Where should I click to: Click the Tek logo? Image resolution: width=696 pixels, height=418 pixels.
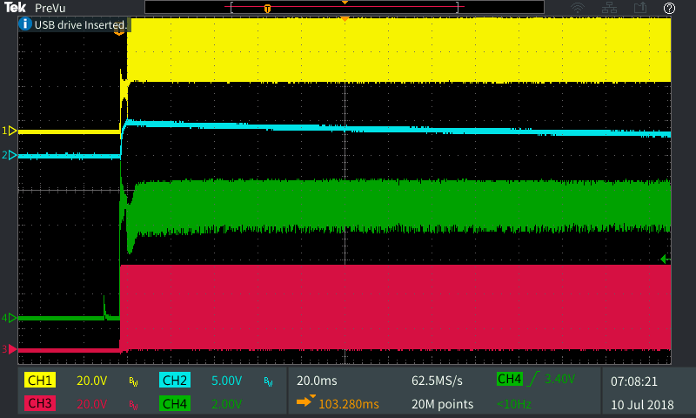(x=16, y=8)
